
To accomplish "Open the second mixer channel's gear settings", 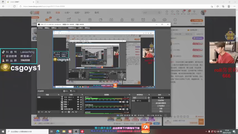I will click(127, 109).
